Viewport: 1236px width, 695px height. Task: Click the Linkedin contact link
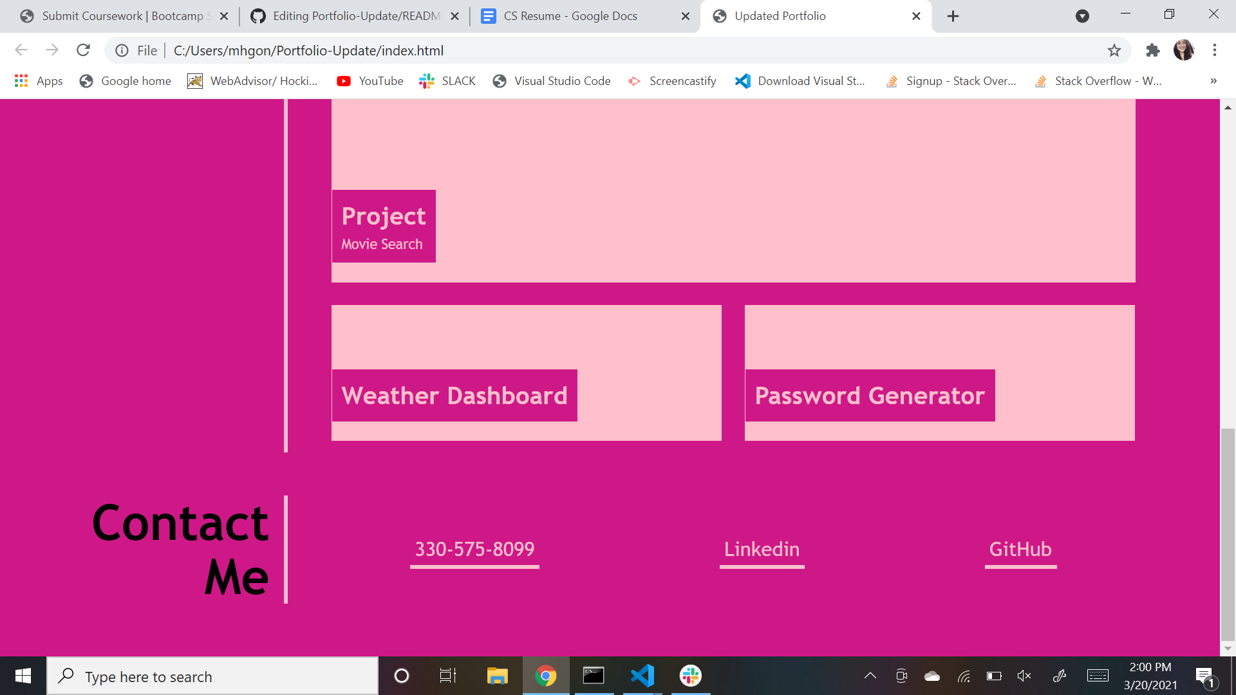tap(762, 549)
